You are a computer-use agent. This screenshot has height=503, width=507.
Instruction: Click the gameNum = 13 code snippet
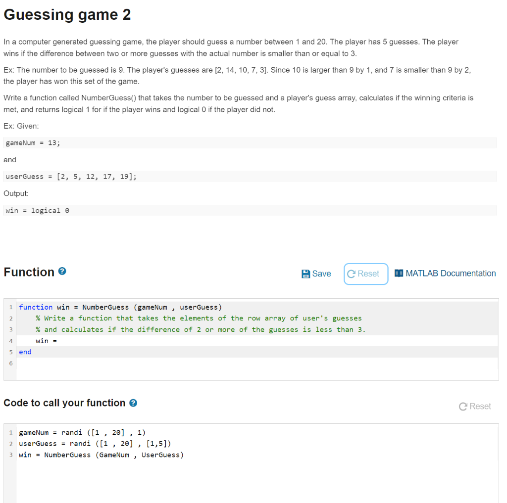[30, 142]
